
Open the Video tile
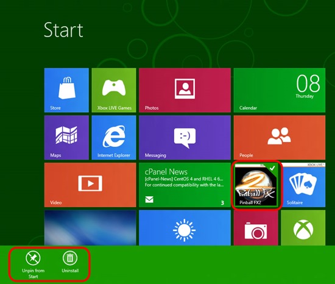pyautogui.click(x=90, y=185)
